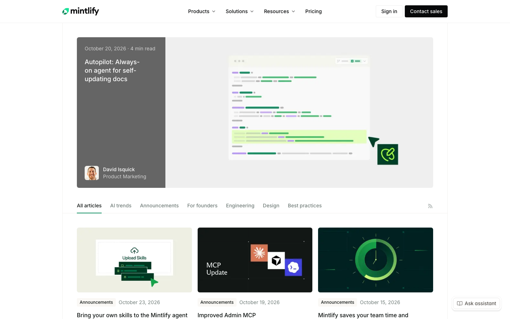The width and height of the screenshot is (510, 319).
Task: Click the 'Product Marketing' author role
Action: (x=125, y=177)
